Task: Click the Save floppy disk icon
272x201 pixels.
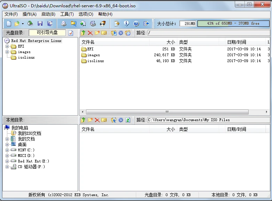Action: pos(40,24)
